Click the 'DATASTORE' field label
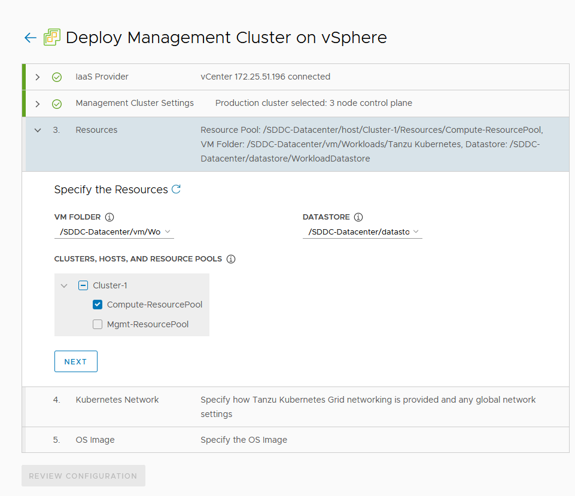 326,217
